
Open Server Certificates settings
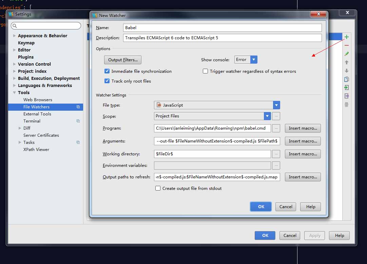click(x=41, y=135)
